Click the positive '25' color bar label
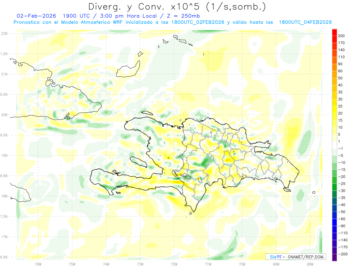 tap(340, 106)
